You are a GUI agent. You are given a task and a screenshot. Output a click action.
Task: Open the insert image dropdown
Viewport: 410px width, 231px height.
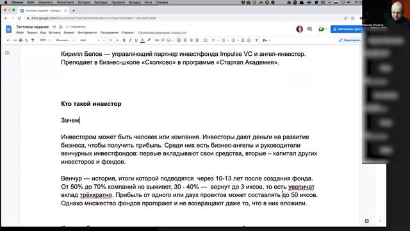(x=170, y=40)
